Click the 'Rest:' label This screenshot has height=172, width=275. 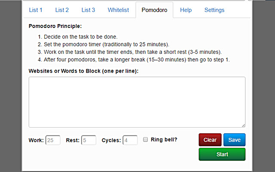[x=73, y=140]
